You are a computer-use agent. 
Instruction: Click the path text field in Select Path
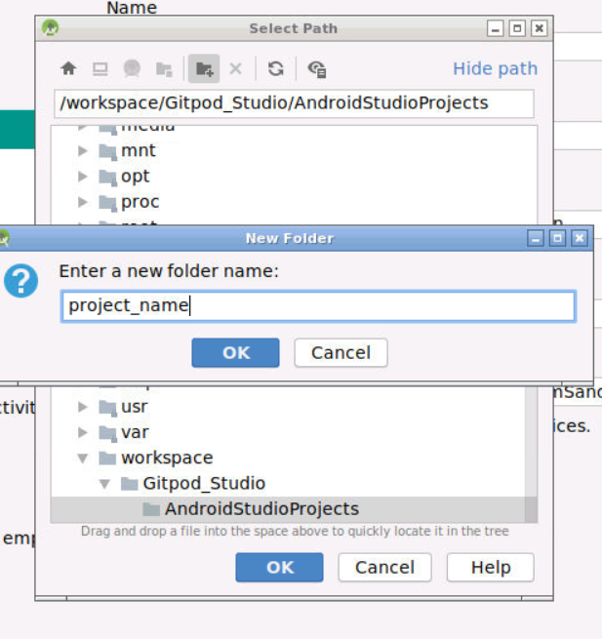pyautogui.click(x=294, y=103)
